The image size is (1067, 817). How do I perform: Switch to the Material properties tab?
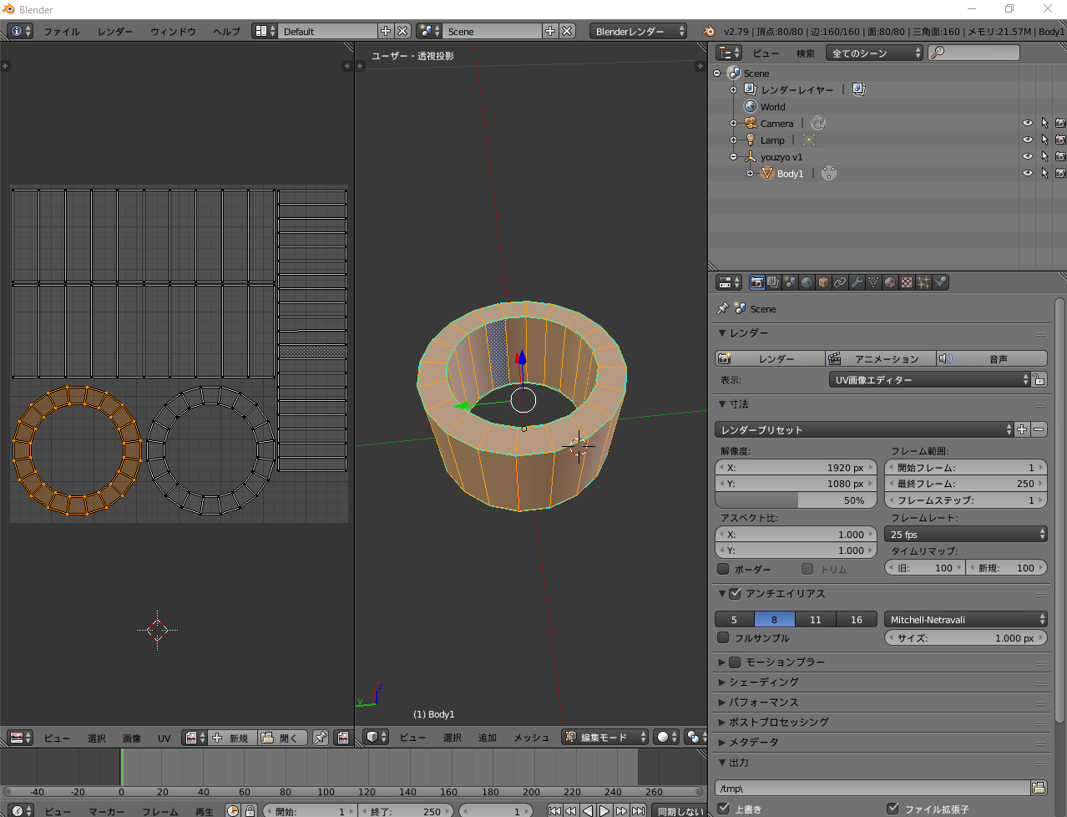[x=890, y=282]
